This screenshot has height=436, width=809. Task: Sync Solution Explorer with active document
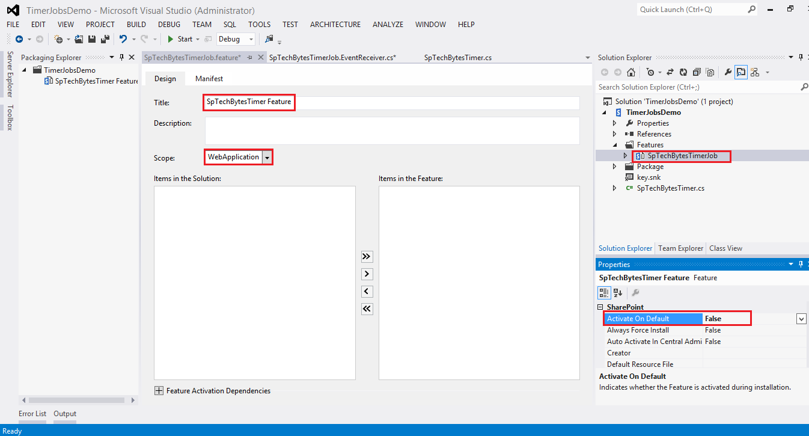(x=670, y=72)
